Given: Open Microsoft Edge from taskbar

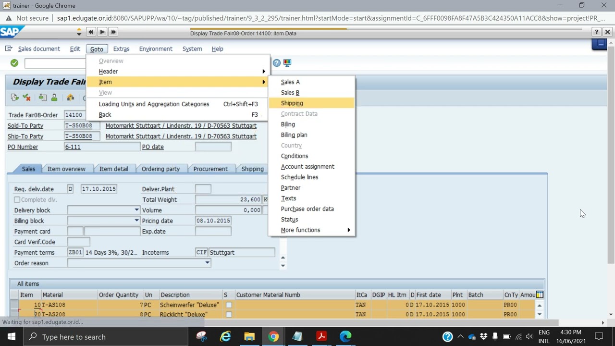Looking at the screenshot, I should [345, 336].
